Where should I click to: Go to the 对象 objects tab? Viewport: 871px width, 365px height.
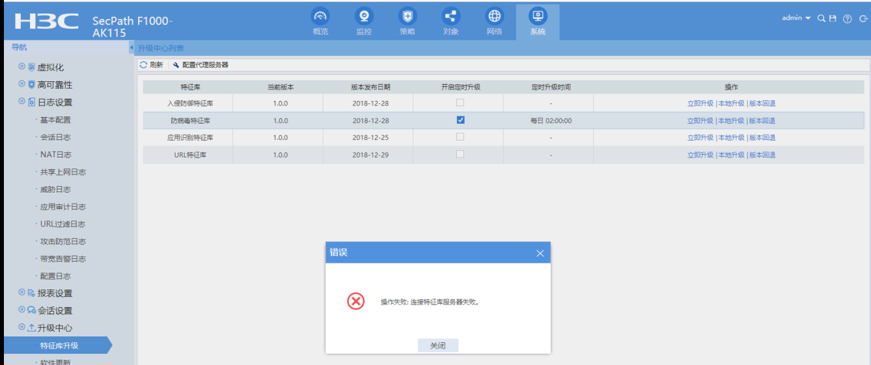(450, 21)
